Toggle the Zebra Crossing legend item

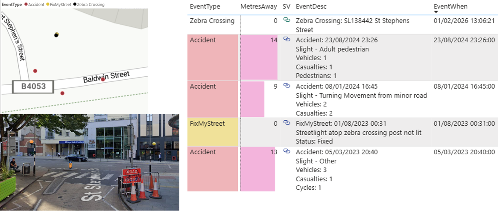[89, 4]
